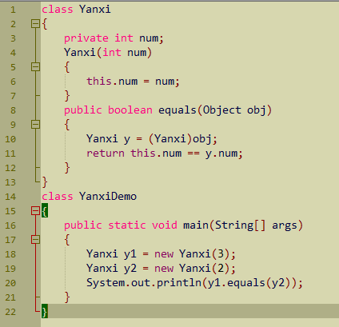
Task: Click line number 22 in the margin
Action: [10, 312]
